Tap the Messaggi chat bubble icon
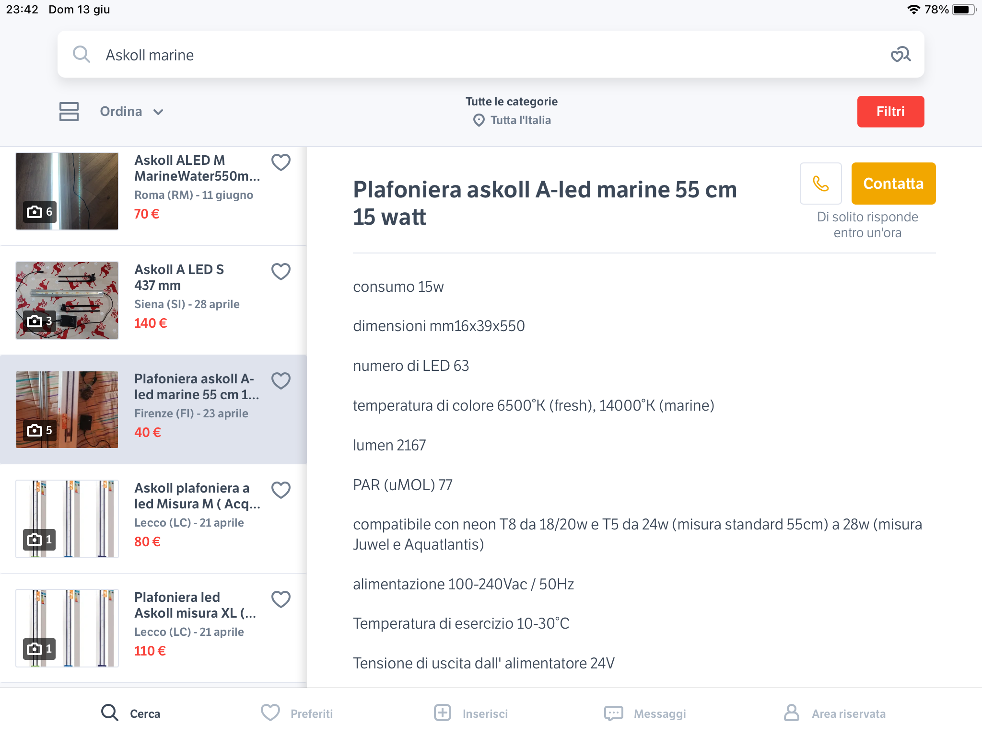Image resolution: width=982 pixels, height=736 pixels. point(614,713)
